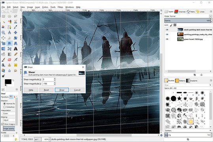Image resolution: width=213 pixels, height=142 pixels.
Task: Switch to the Undo history tab
Action: click(200, 12)
